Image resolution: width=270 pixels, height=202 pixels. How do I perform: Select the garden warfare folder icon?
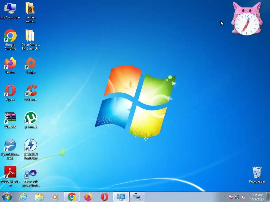pyautogui.click(x=31, y=12)
